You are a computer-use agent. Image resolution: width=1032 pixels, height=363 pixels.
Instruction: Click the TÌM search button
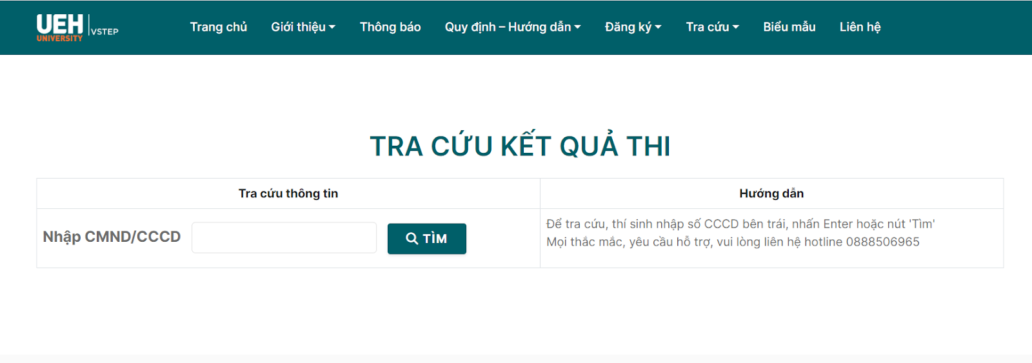tap(427, 239)
